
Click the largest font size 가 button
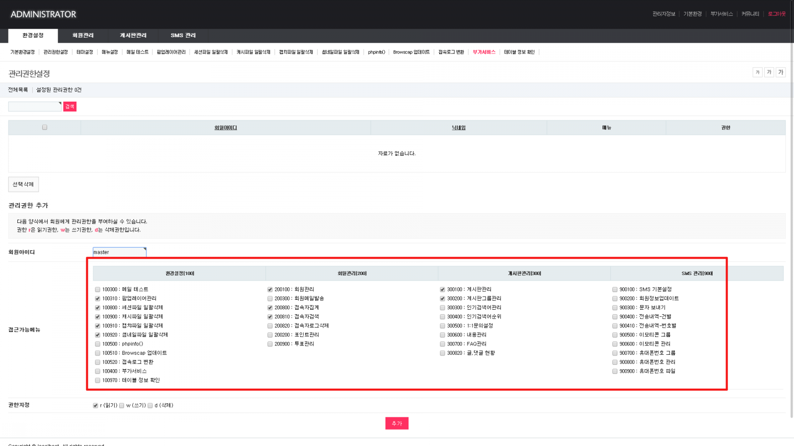tap(781, 72)
